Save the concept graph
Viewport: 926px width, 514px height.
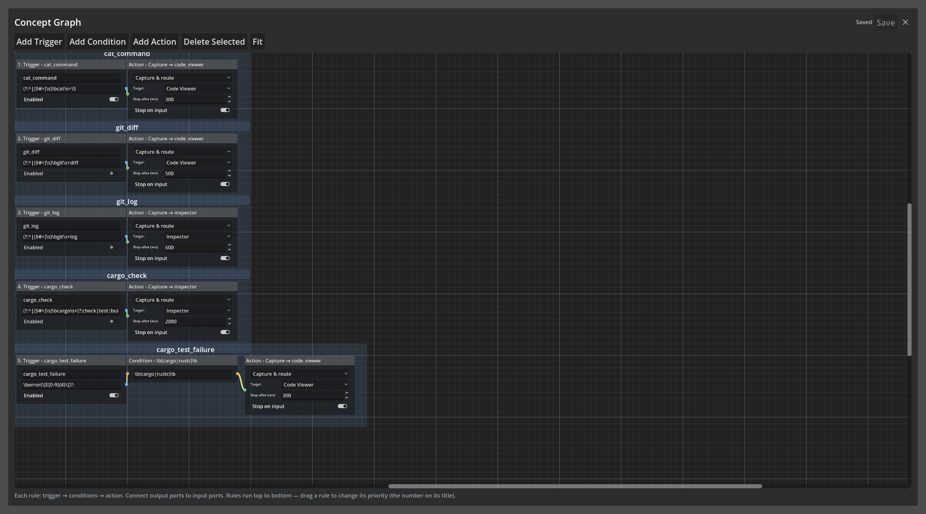click(x=885, y=23)
